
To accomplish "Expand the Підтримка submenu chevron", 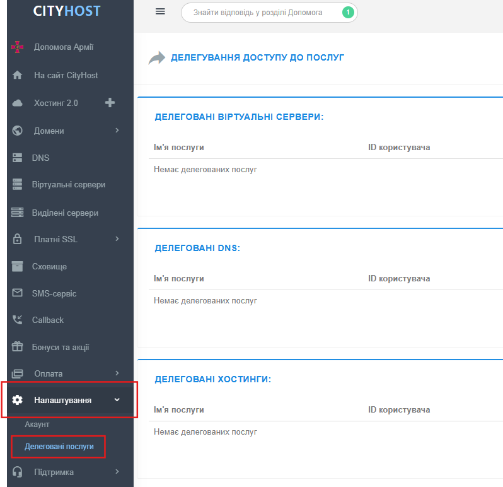I will point(117,472).
